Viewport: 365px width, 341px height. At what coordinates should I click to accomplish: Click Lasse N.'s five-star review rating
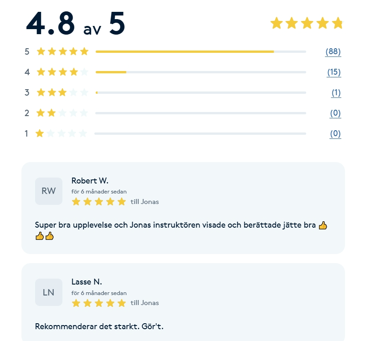pyautogui.click(x=99, y=303)
